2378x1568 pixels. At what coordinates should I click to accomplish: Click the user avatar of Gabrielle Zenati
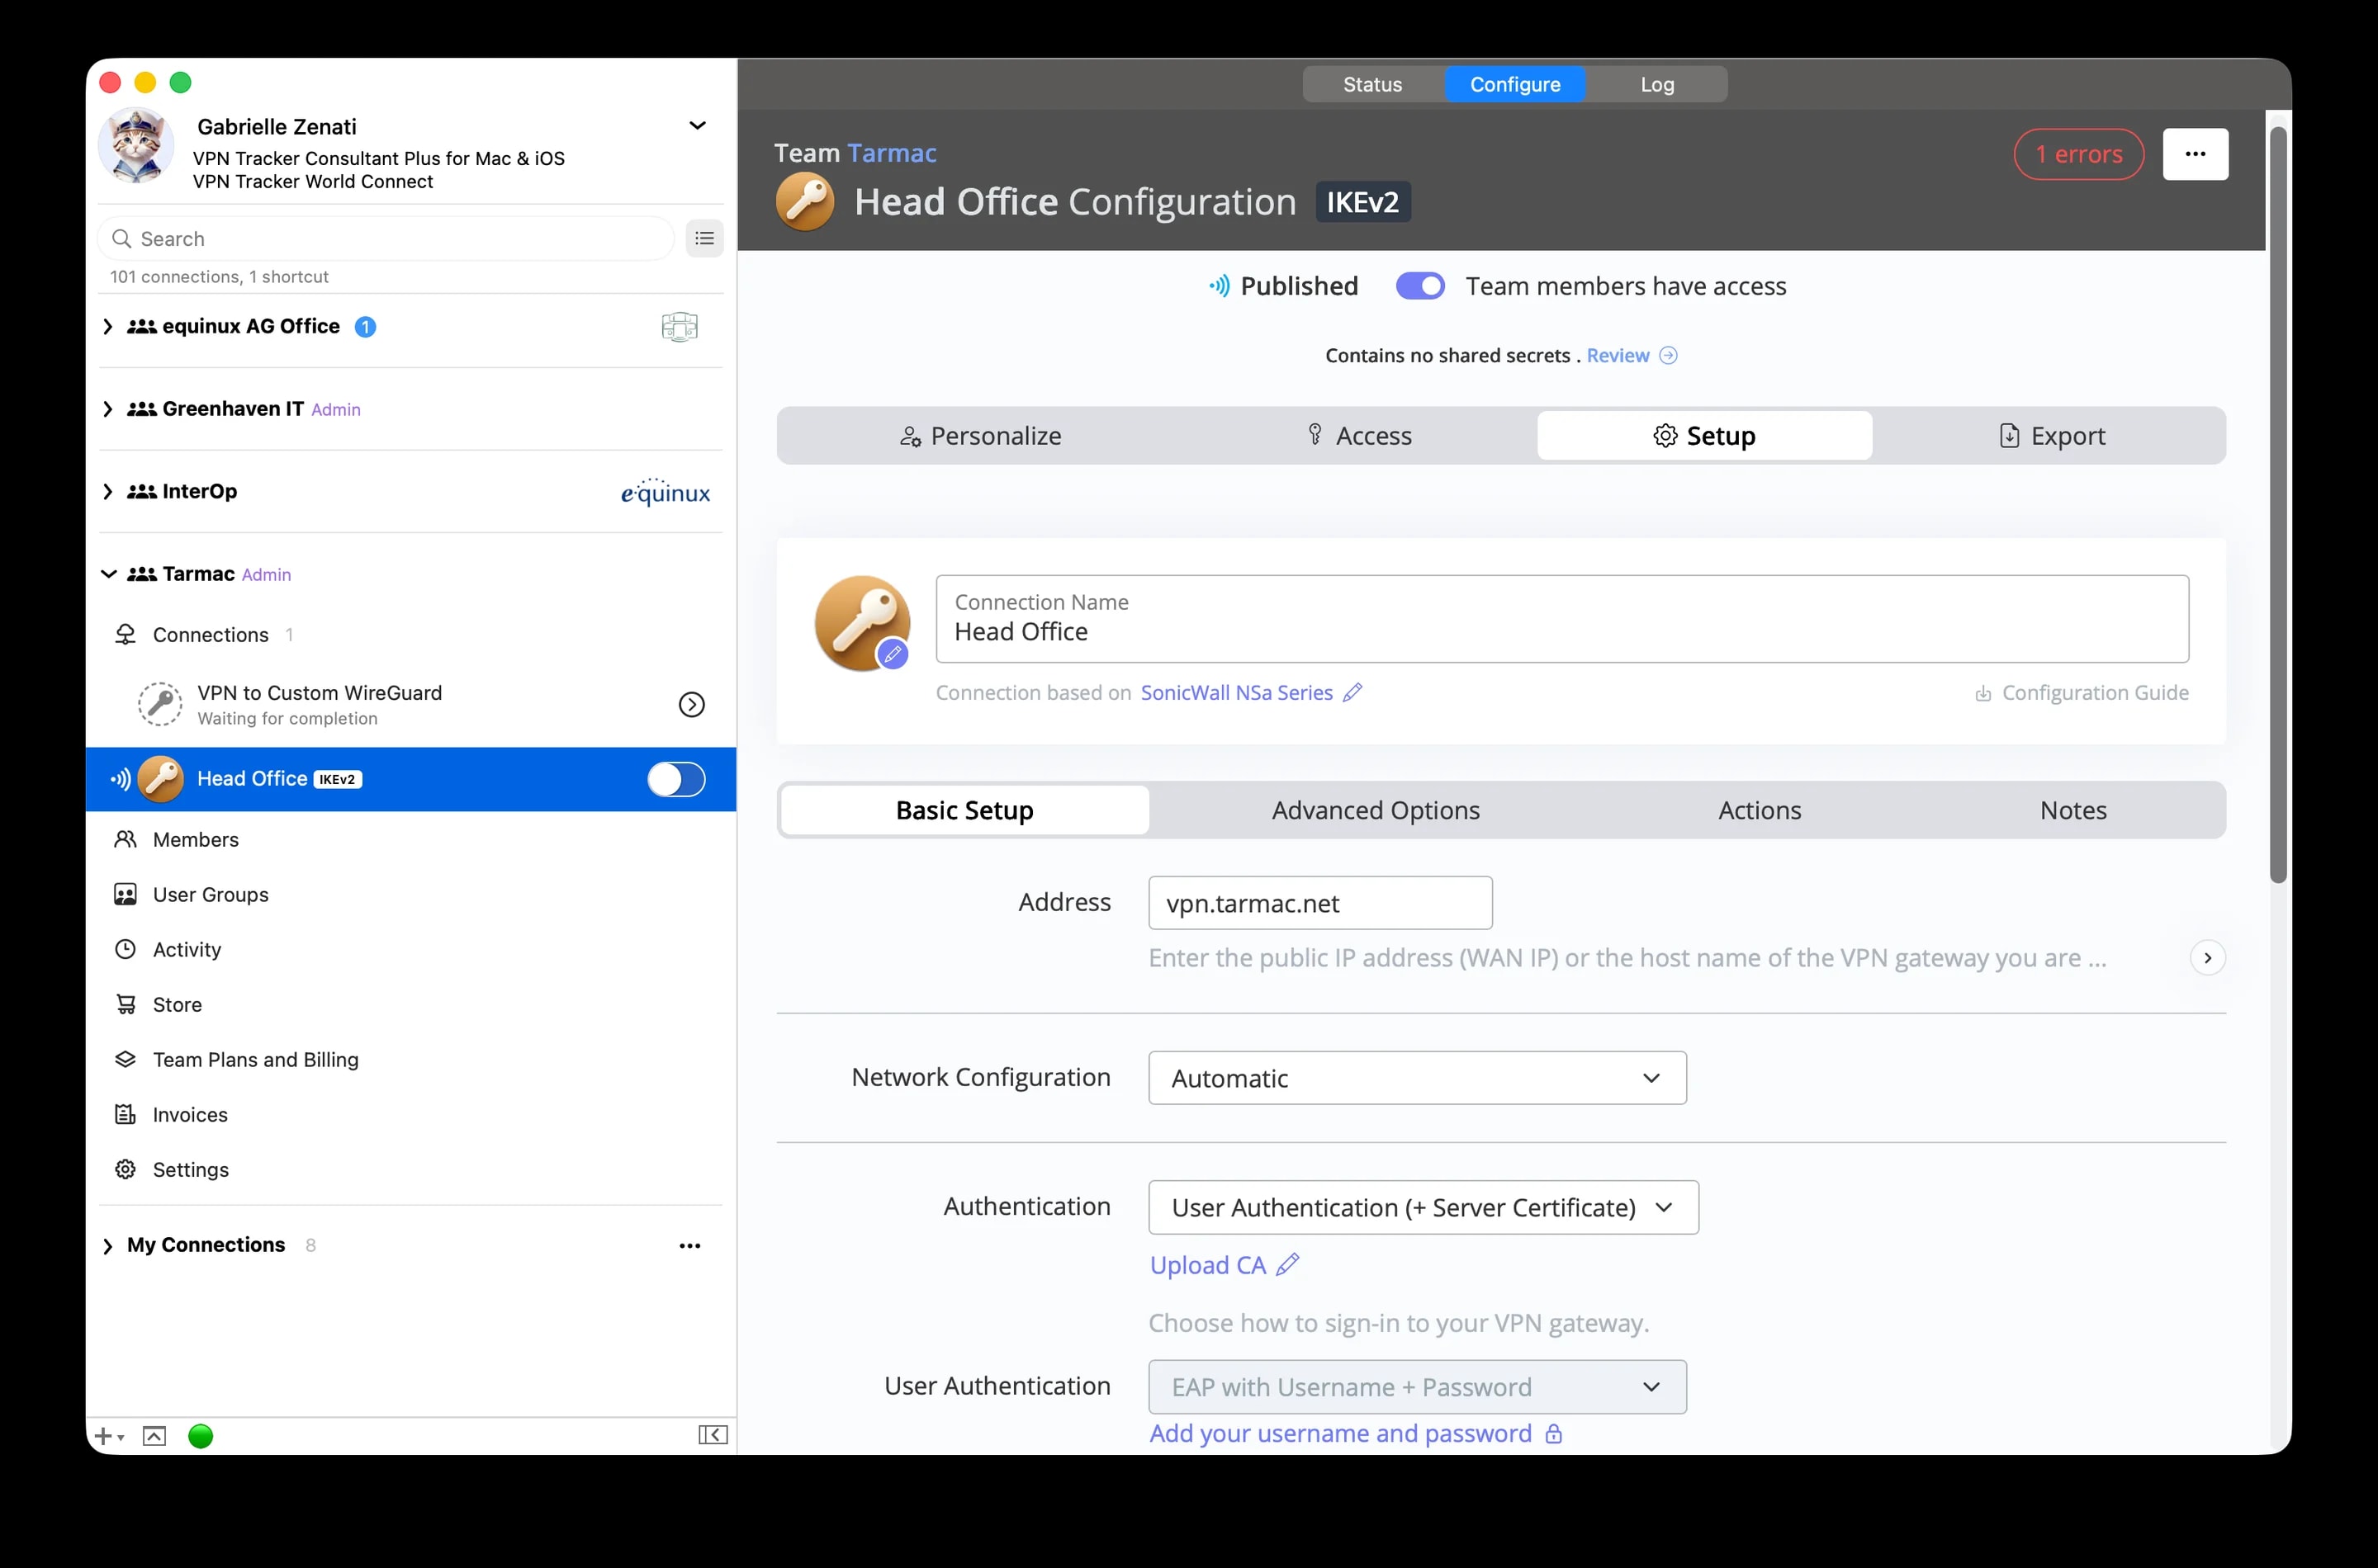click(137, 146)
